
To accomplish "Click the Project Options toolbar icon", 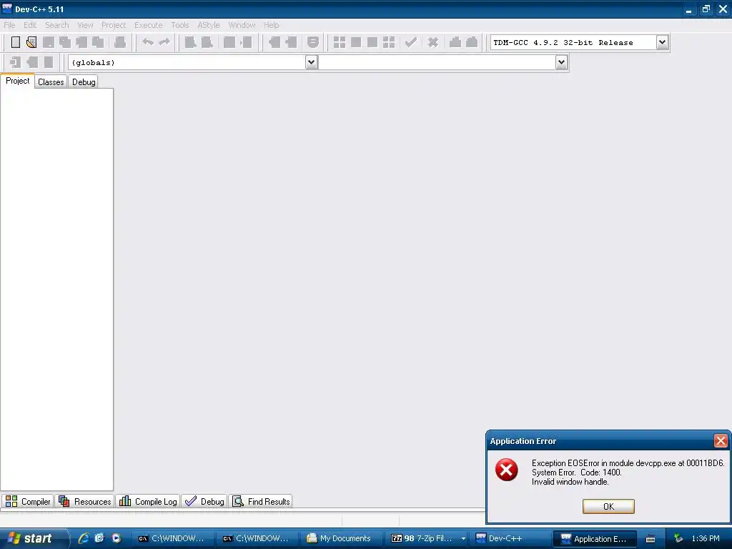I will [x=313, y=42].
